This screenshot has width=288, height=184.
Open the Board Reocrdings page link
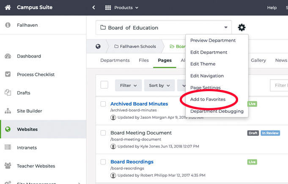(x=132, y=162)
